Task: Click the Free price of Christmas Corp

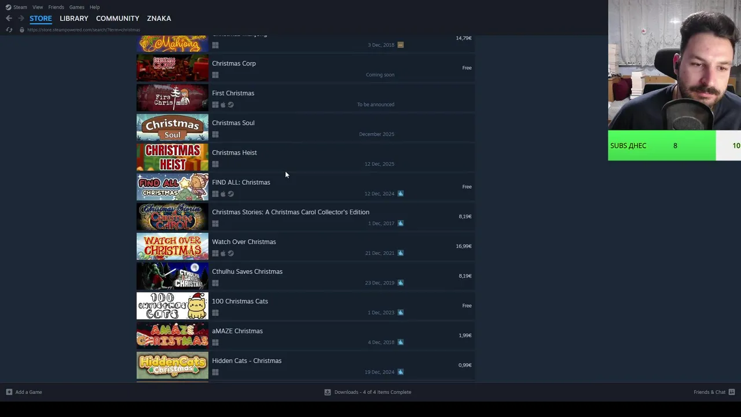Action: (x=467, y=68)
